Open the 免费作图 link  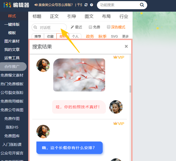(x=12, y=119)
